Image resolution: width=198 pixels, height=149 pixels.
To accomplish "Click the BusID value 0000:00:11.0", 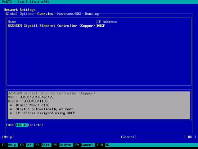I will point(36,101).
